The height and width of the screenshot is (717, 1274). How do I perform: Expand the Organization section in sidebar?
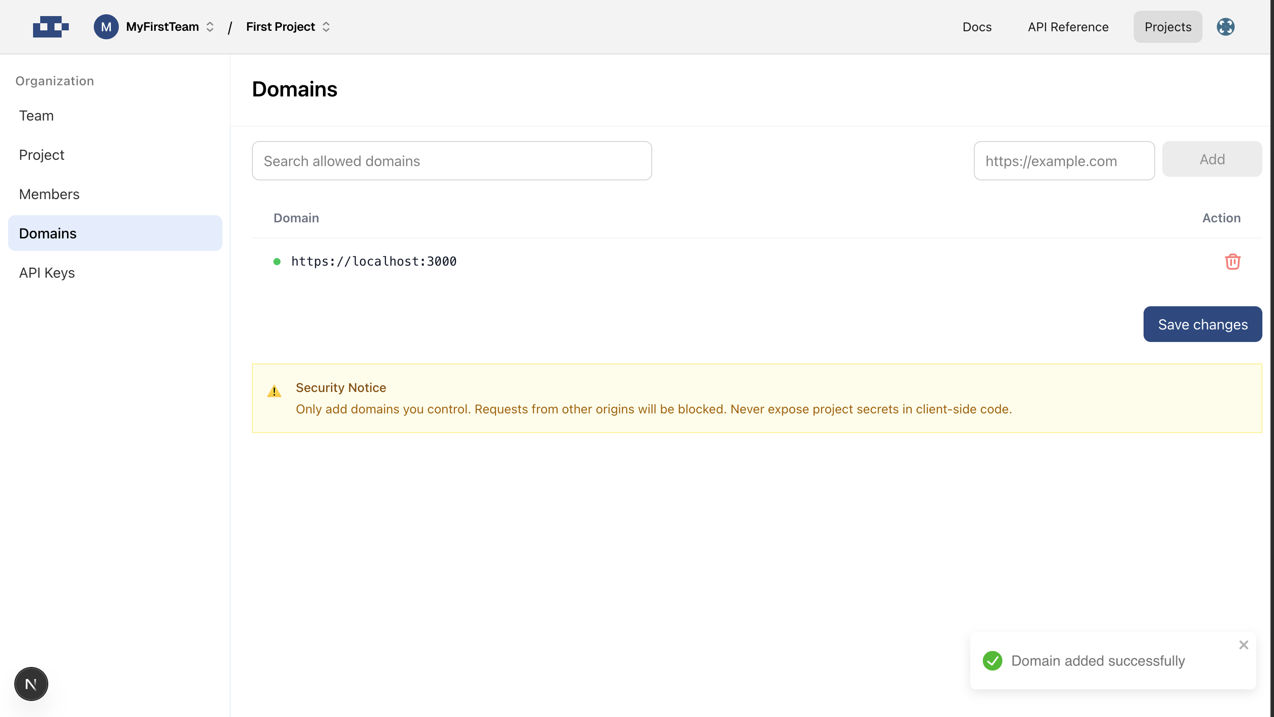click(55, 80)
